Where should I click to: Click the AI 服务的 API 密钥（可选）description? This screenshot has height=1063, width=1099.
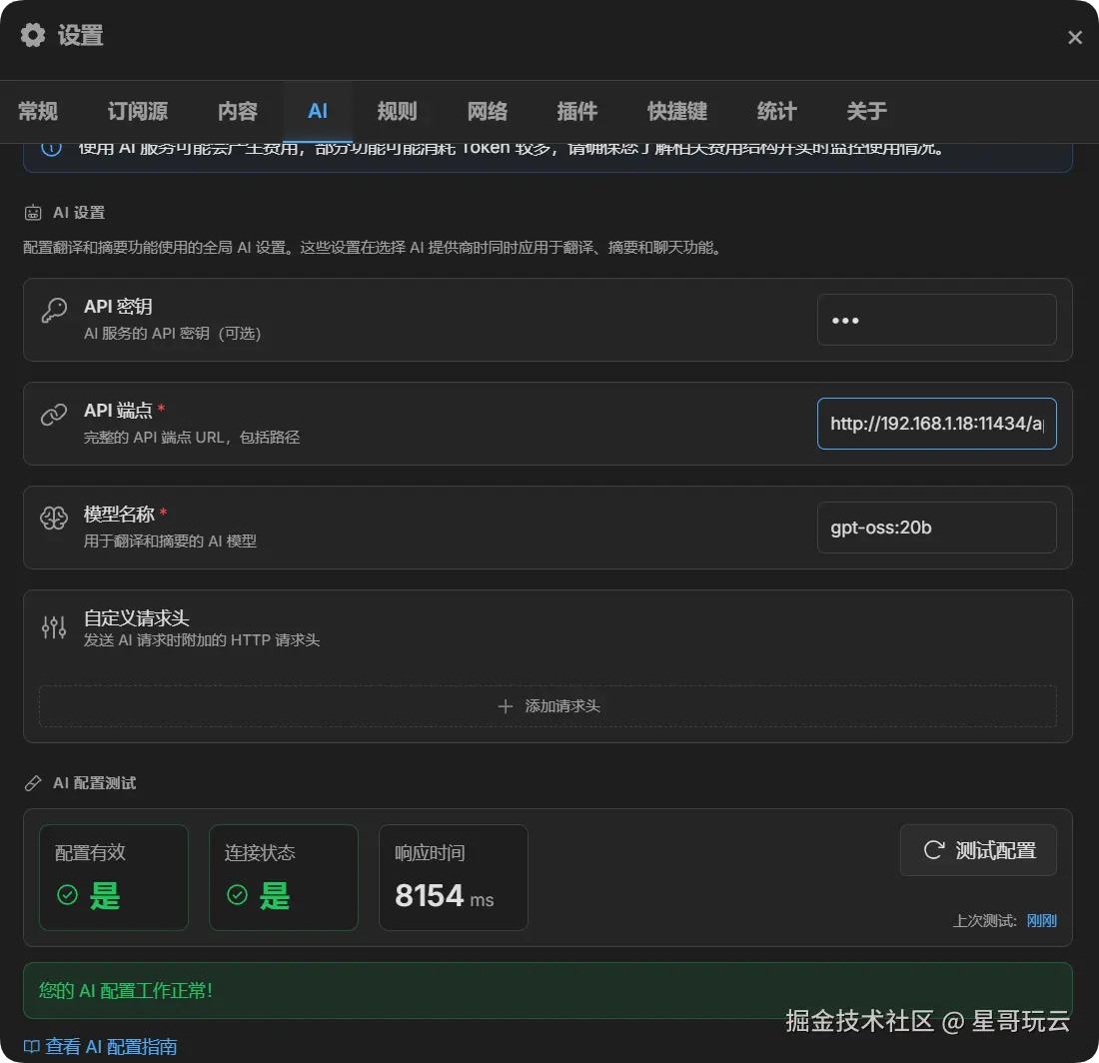point(173,334)
